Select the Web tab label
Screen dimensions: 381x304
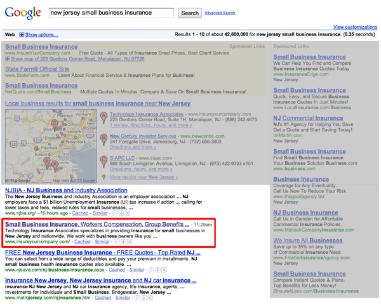point(10,35)
